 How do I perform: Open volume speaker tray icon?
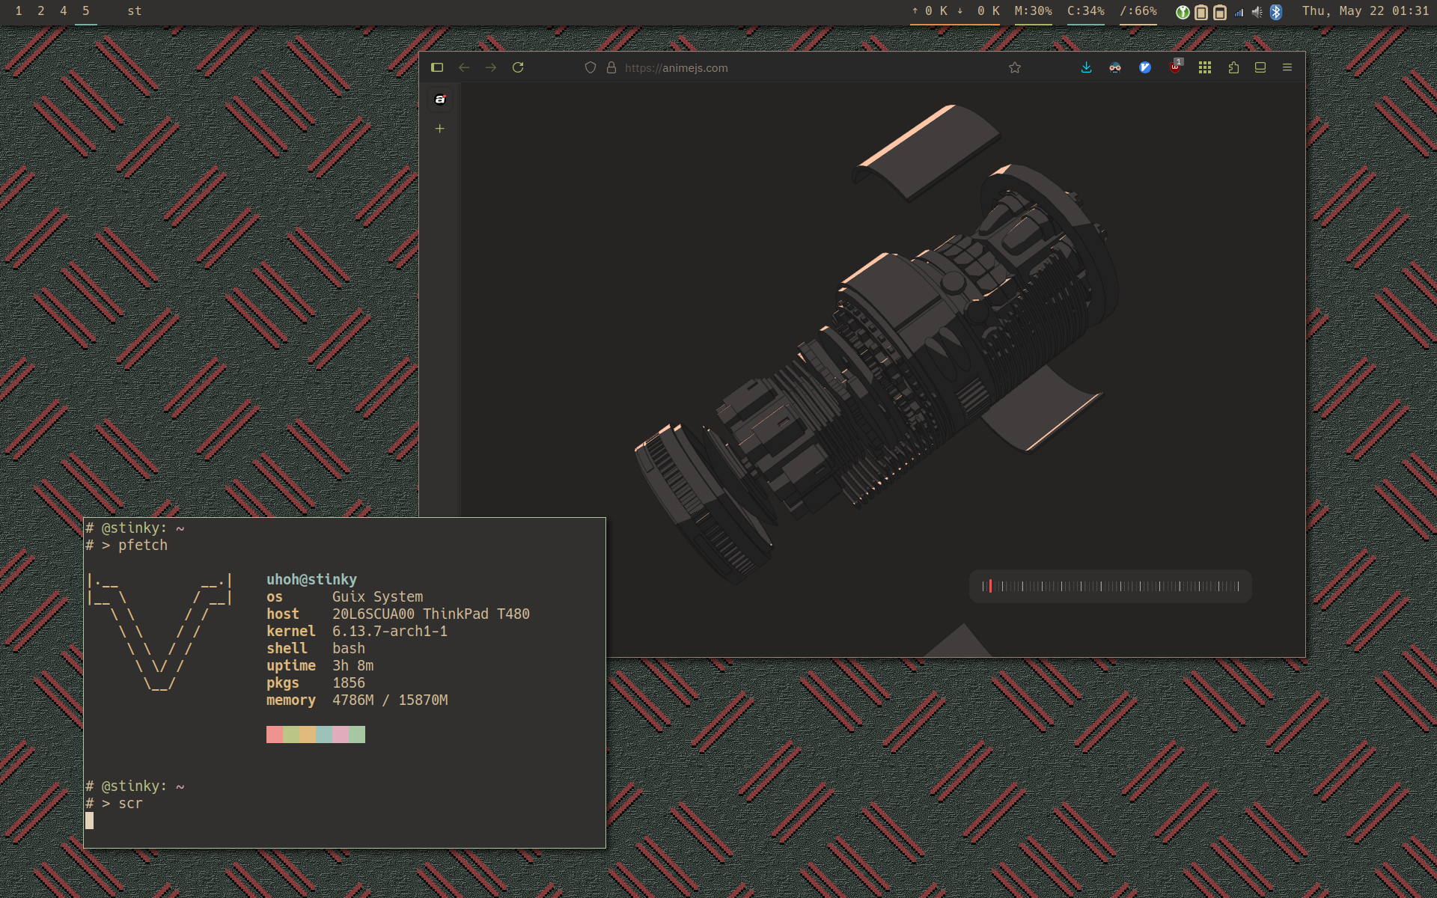point(1257,12)
